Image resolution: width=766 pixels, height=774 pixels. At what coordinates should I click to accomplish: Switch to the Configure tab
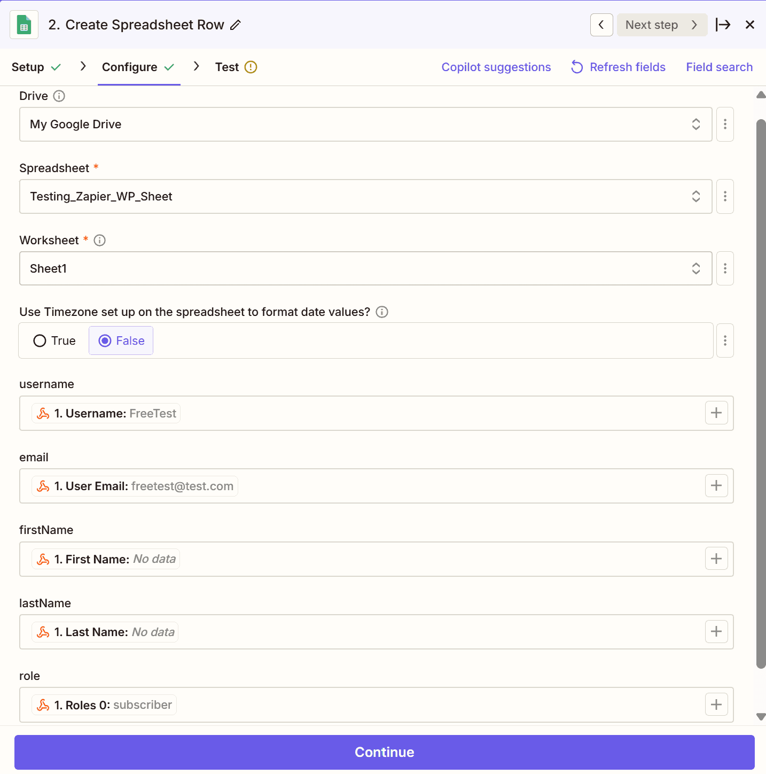[x=139, y=67]
